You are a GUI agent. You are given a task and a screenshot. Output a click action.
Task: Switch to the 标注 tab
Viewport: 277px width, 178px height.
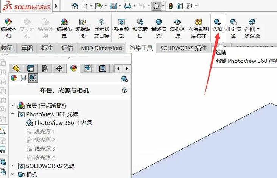coord(47,48)
